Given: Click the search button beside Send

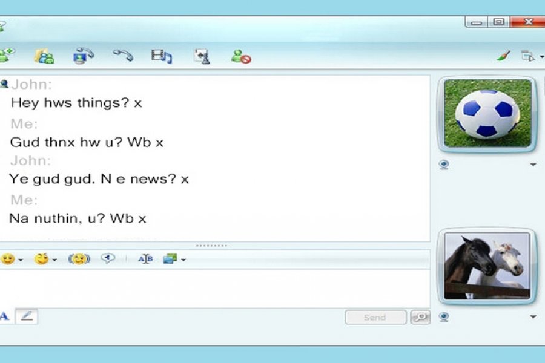Looking at the screenshot, I should 420,317.
